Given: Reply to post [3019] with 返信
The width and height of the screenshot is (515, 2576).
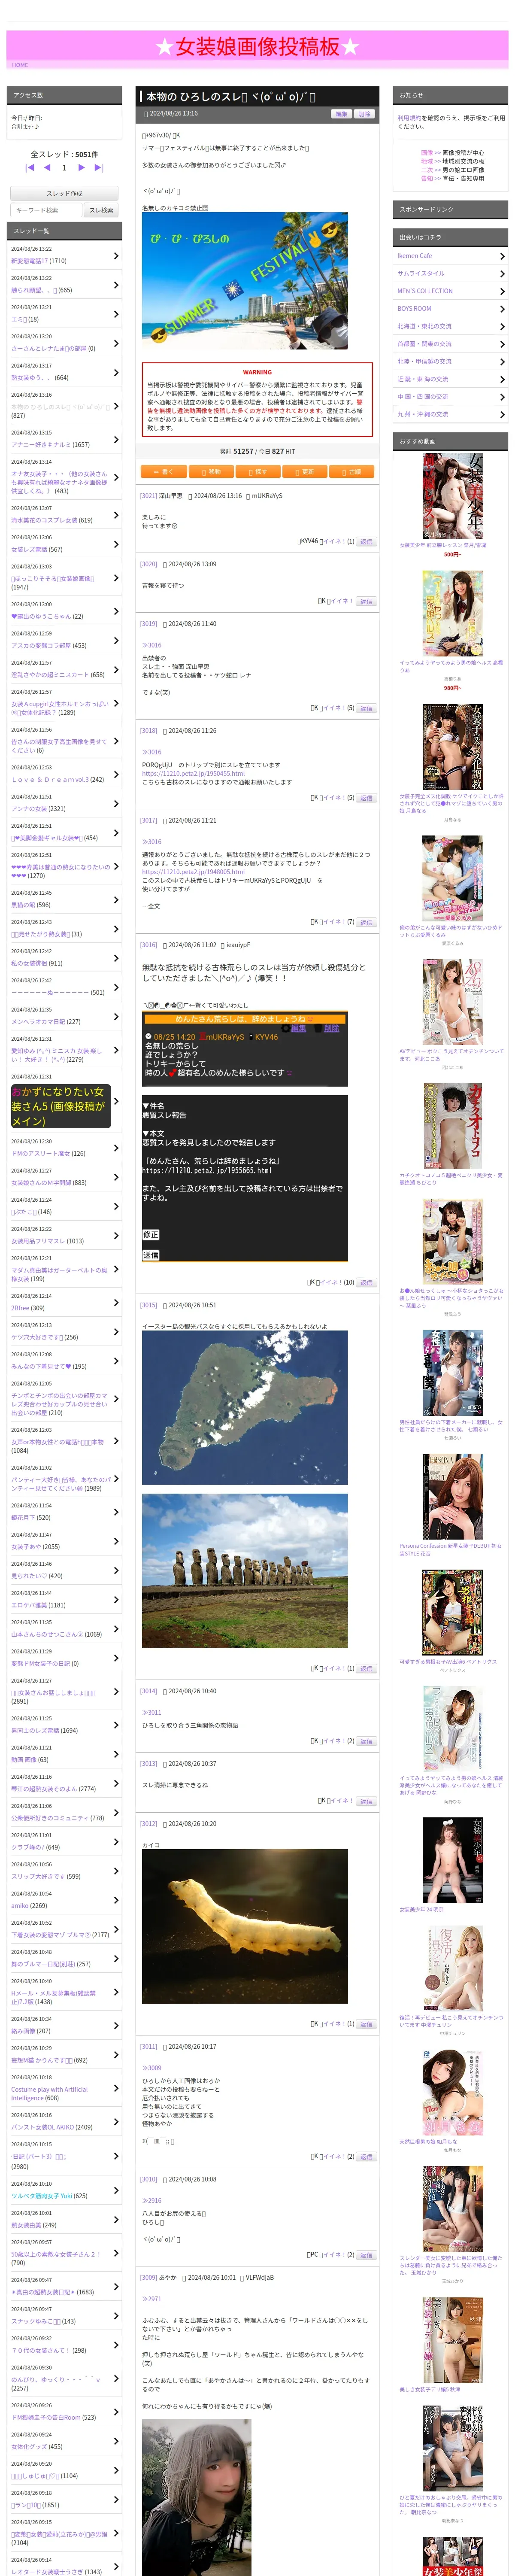Looking at the screenshot, I should 366,708.
